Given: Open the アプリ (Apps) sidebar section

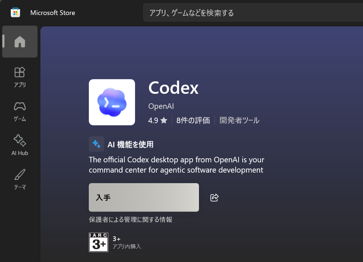Looking at the screenshot, I should pos(20,77).
